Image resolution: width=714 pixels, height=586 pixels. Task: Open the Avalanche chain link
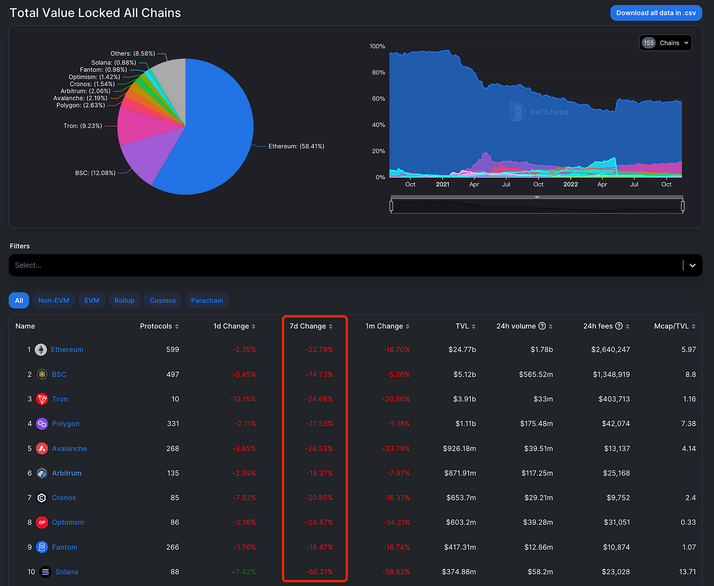click(x=70, y=449)
